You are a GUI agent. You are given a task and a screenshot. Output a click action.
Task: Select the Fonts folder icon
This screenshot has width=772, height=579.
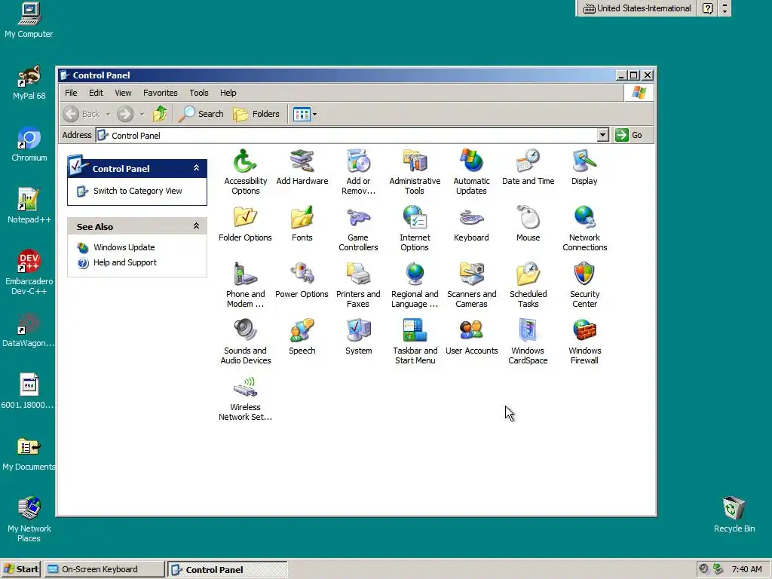[302, 224]
